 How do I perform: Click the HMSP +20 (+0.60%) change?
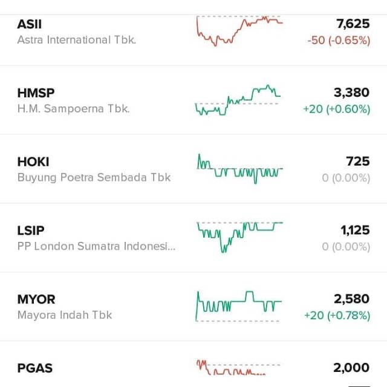point(336,109)
